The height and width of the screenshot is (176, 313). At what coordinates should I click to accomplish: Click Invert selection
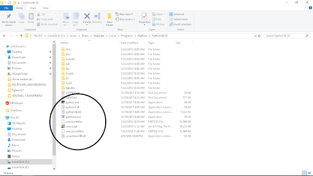pyautogui.click(x=180, y=24)
